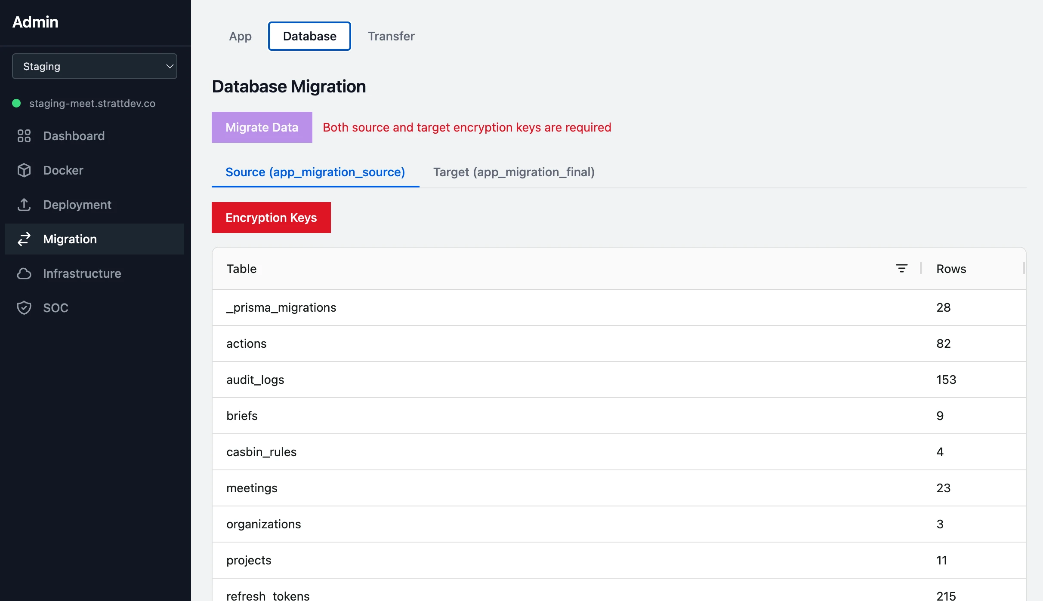Select the App tab

click(x=240, y=36)
